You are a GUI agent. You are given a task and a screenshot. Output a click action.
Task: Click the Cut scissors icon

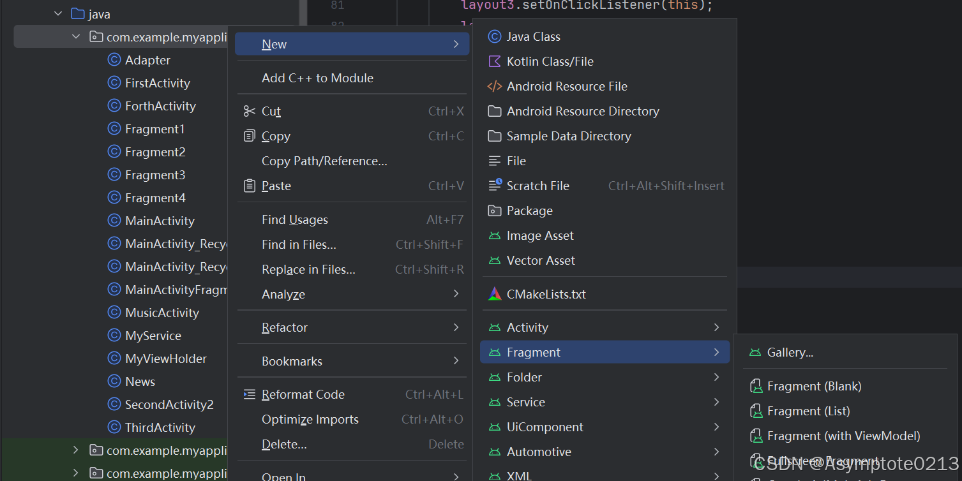pos(250,111)
